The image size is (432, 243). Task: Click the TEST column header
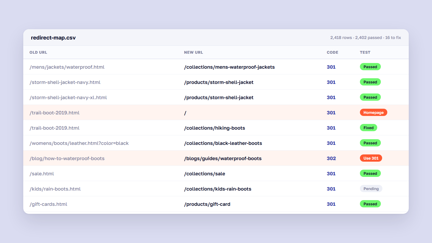365,52
